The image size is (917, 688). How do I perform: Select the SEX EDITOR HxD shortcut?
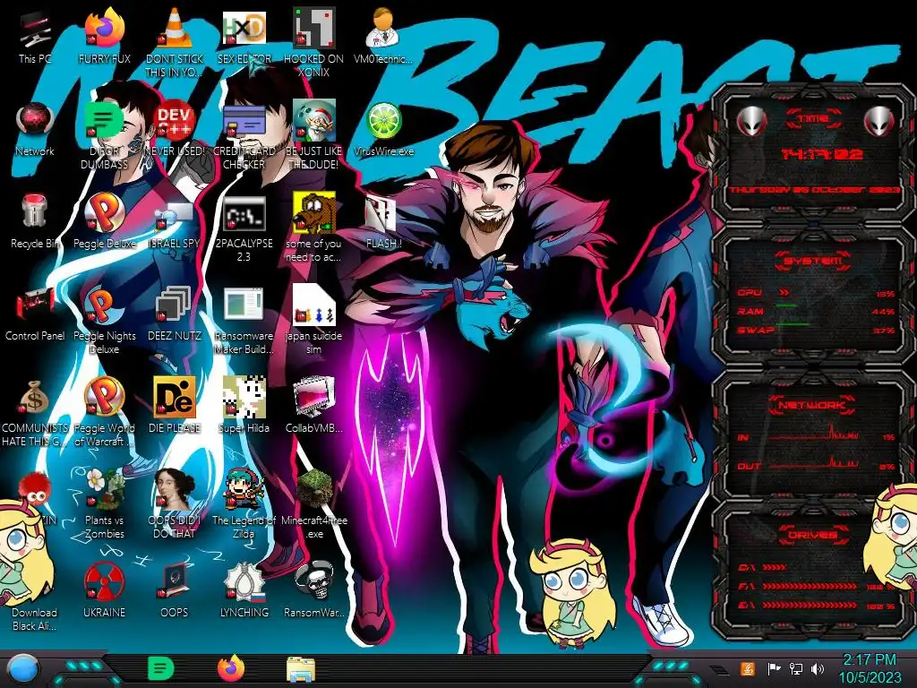tap(244, 36)
